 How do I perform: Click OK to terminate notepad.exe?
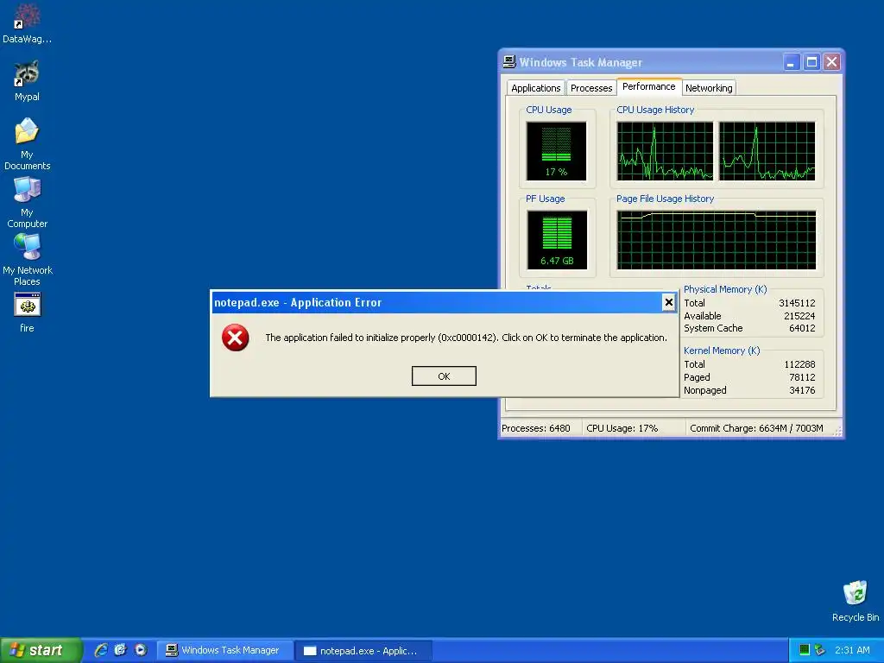tap(444, 376)
